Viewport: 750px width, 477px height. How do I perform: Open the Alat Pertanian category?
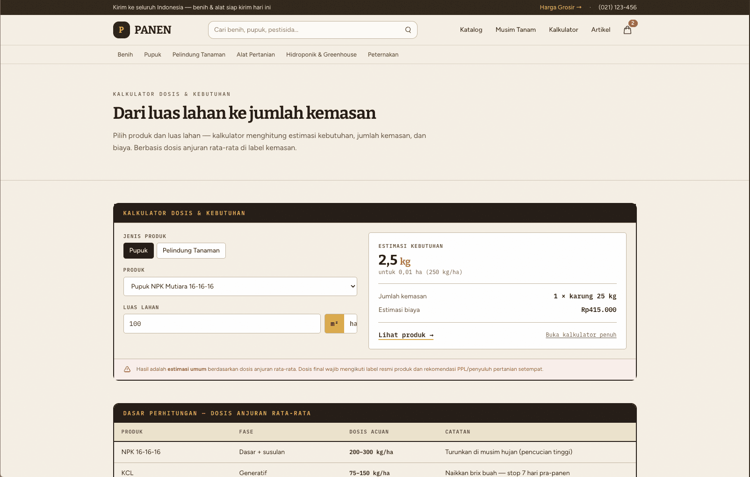(x=256, y=55)
